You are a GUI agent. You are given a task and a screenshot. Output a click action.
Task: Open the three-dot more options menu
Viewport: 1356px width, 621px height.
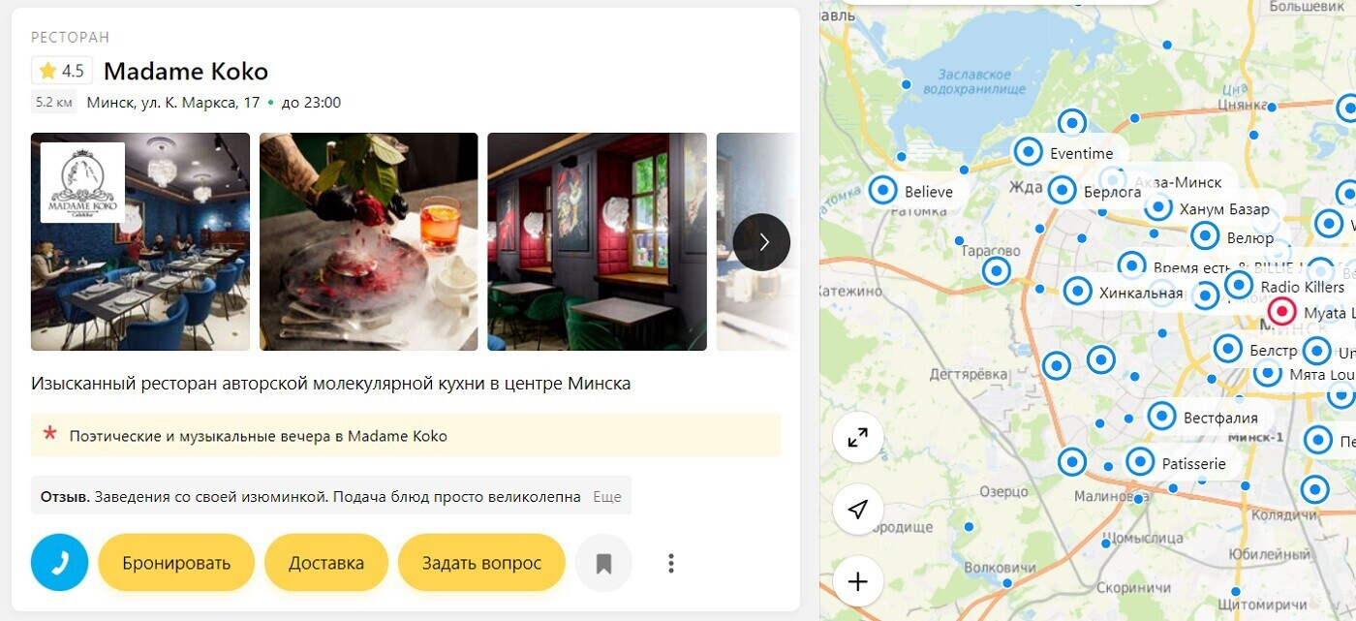click(670, 563)
